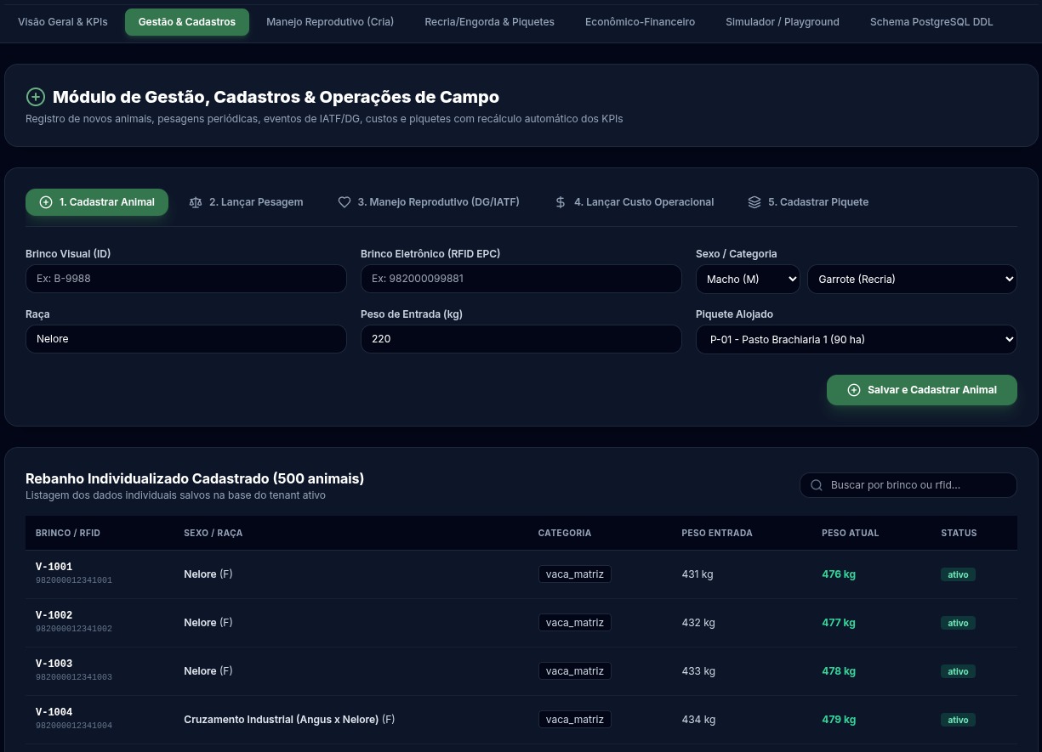Click Cruzamento Industrial (Angus x Nelore) breed text

click(282, 720)
